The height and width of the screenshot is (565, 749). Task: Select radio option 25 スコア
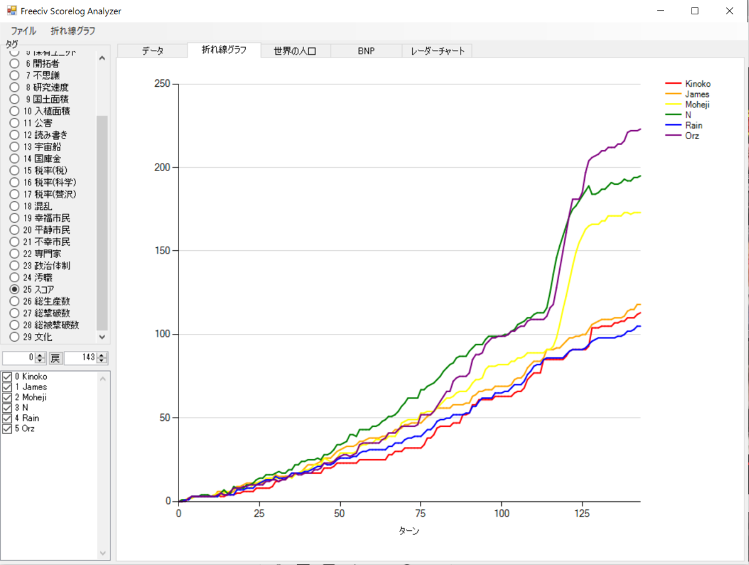point(32,290)
